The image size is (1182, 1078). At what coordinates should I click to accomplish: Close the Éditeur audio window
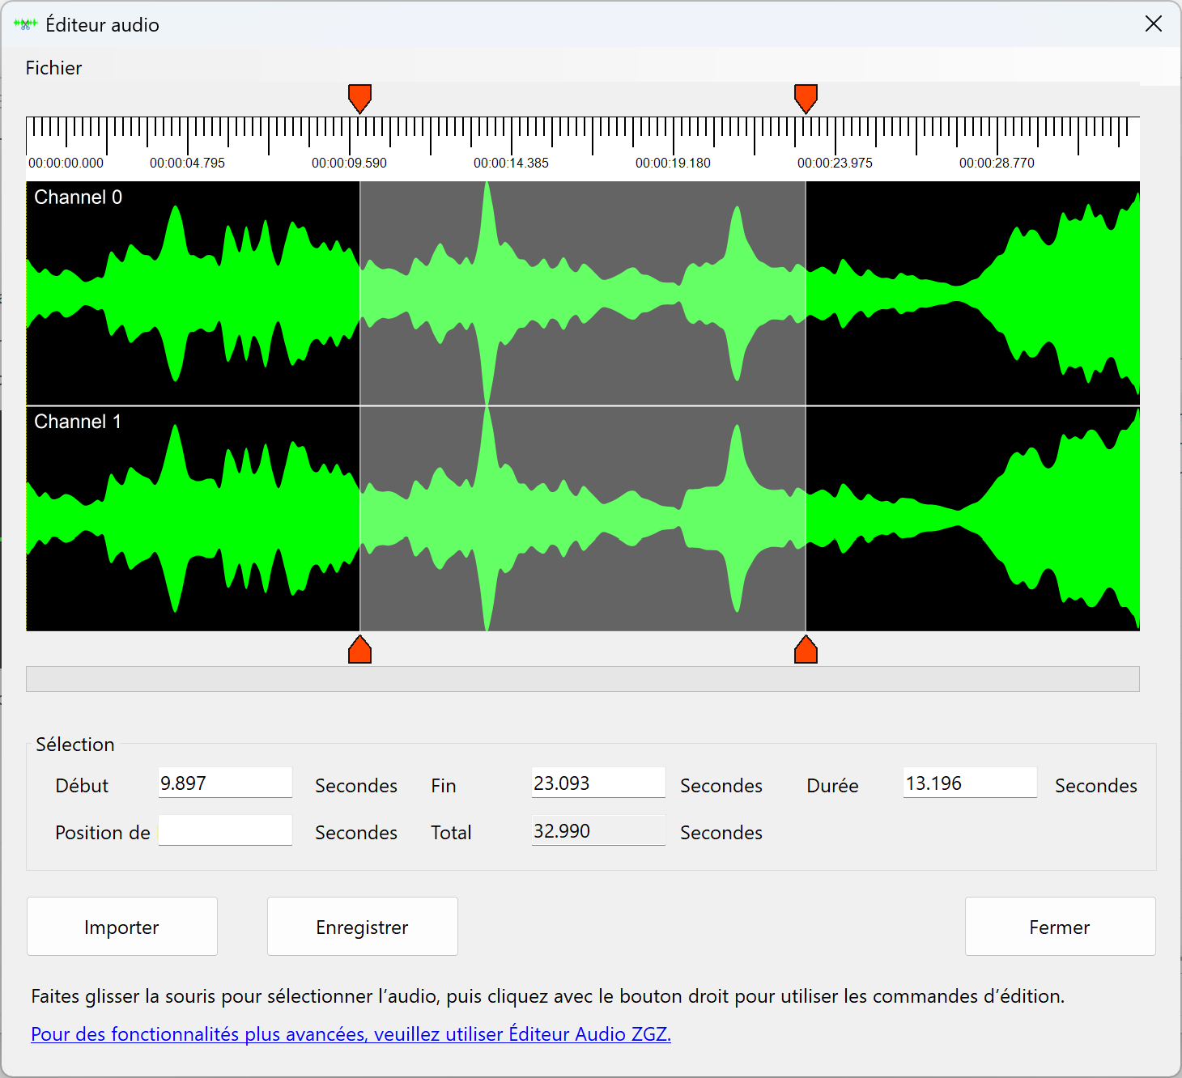pyautogui.click(x=1154, y=24)
